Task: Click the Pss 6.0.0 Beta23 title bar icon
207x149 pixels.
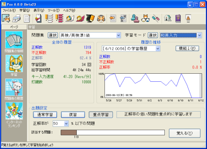Action: tap(4, 4)
